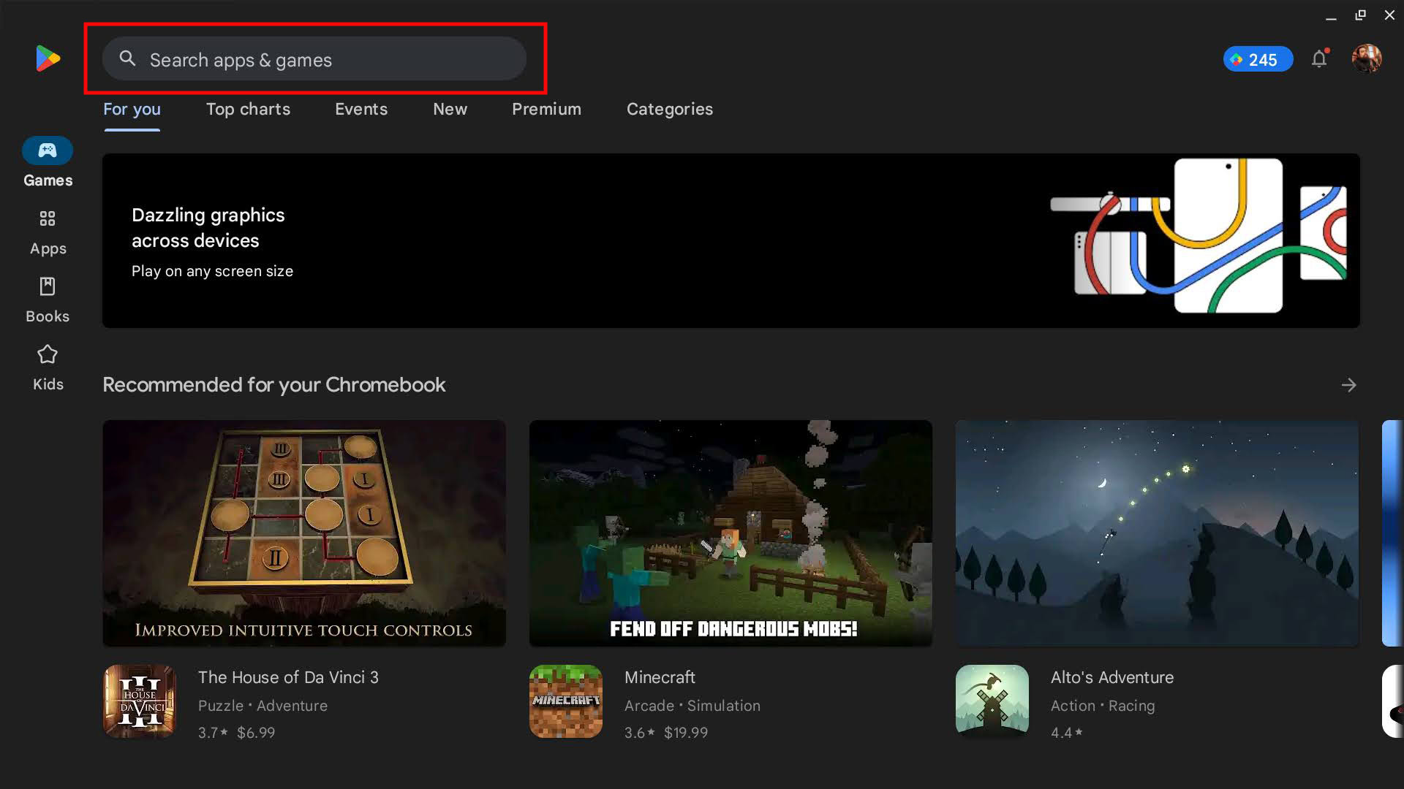Open the Apps section in sidebar
1404x789 pixels.
coord(48,232)
